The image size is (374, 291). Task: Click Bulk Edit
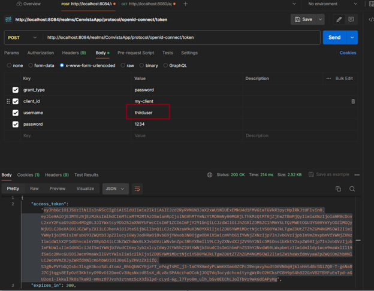pyautogui.click(x=344, y=78)
